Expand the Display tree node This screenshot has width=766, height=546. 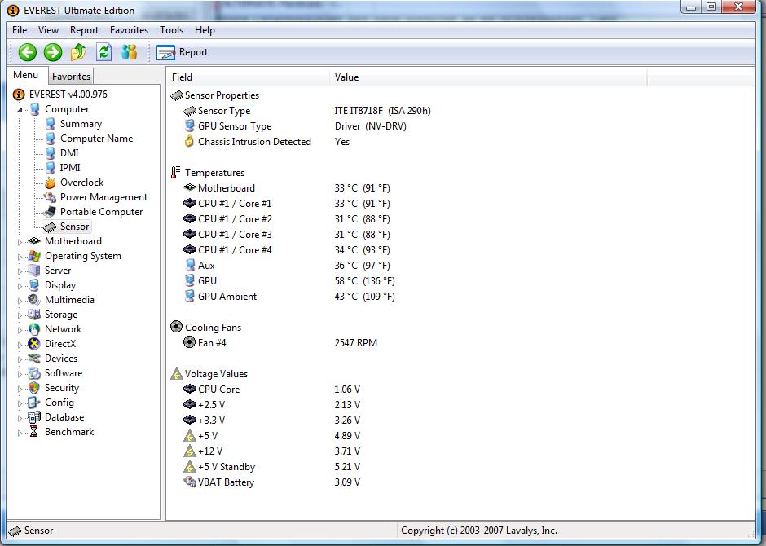coord(20,286)
